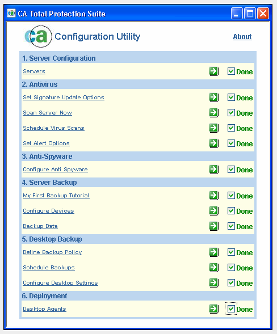Maximize the CA Total Protection Suite window
Screen dimensions: 277x334
pos(250,14)
